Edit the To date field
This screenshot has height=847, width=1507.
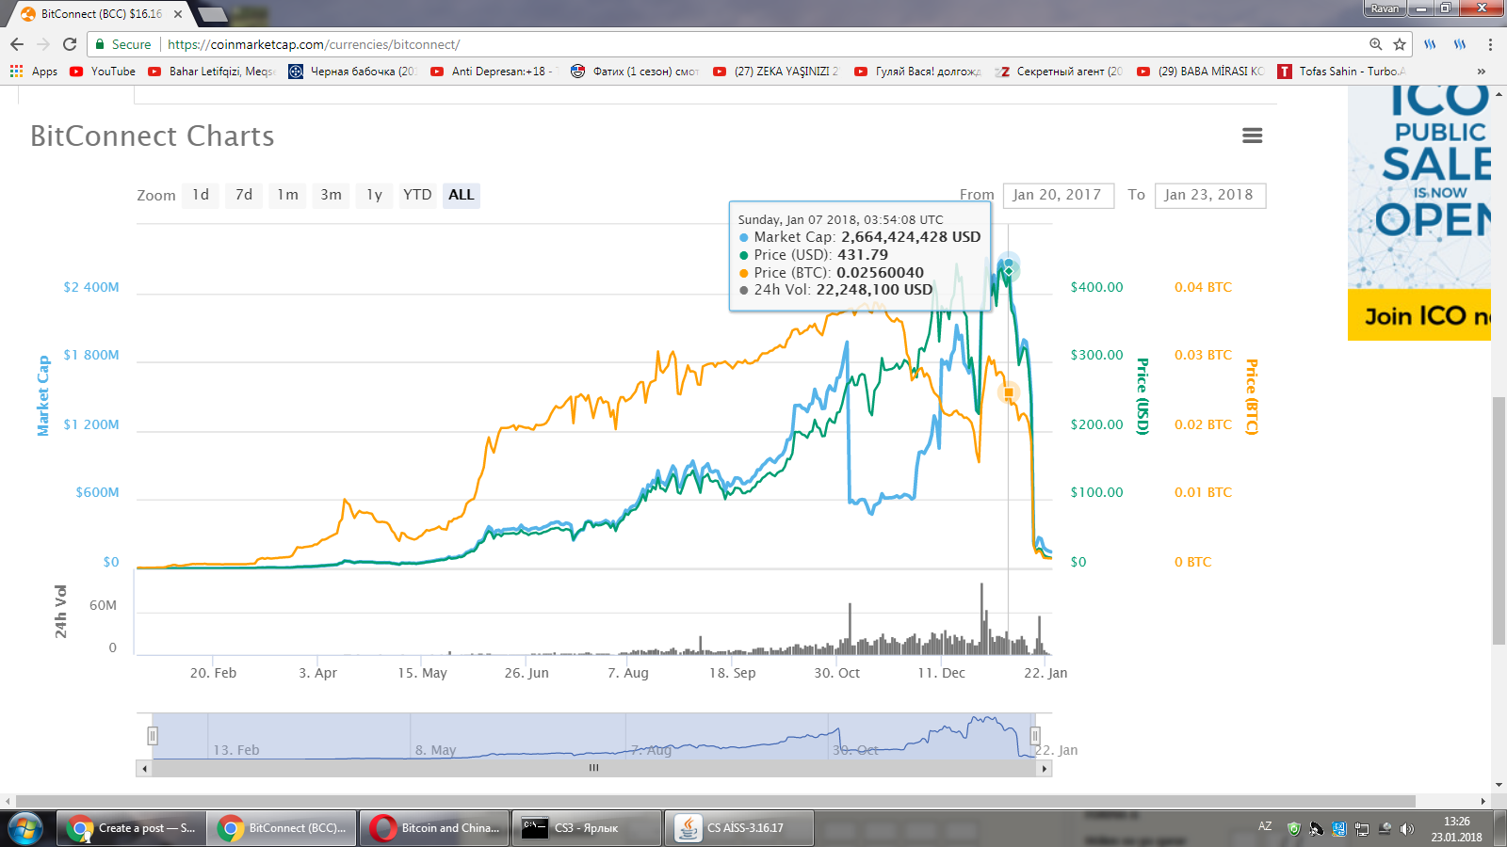click(1210, 195)
